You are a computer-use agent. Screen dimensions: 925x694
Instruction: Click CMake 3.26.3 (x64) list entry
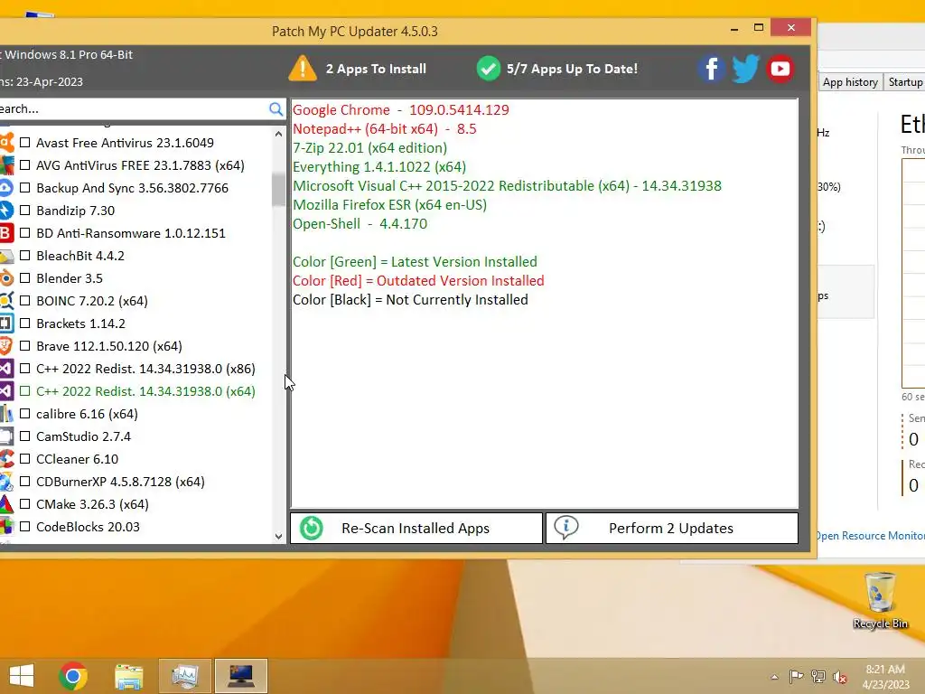coord(93,504)
